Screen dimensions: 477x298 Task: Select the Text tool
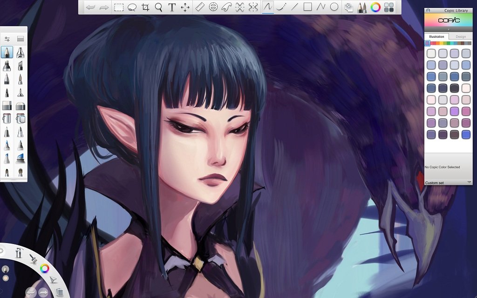(172, 7)
